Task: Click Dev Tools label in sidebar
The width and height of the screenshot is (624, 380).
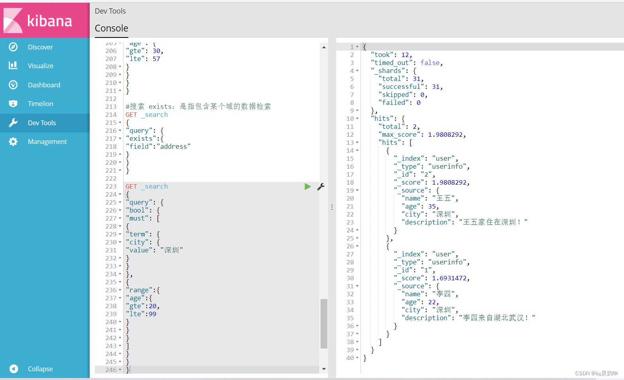Action: (x=42, y=123)
